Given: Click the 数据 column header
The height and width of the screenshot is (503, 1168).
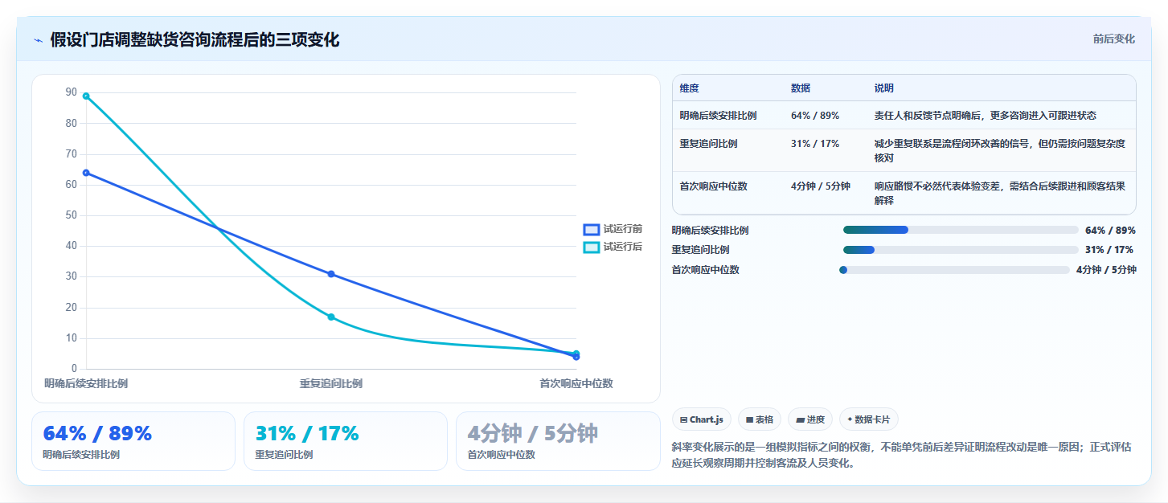Looking at the screenshot, I should (801, 88).
